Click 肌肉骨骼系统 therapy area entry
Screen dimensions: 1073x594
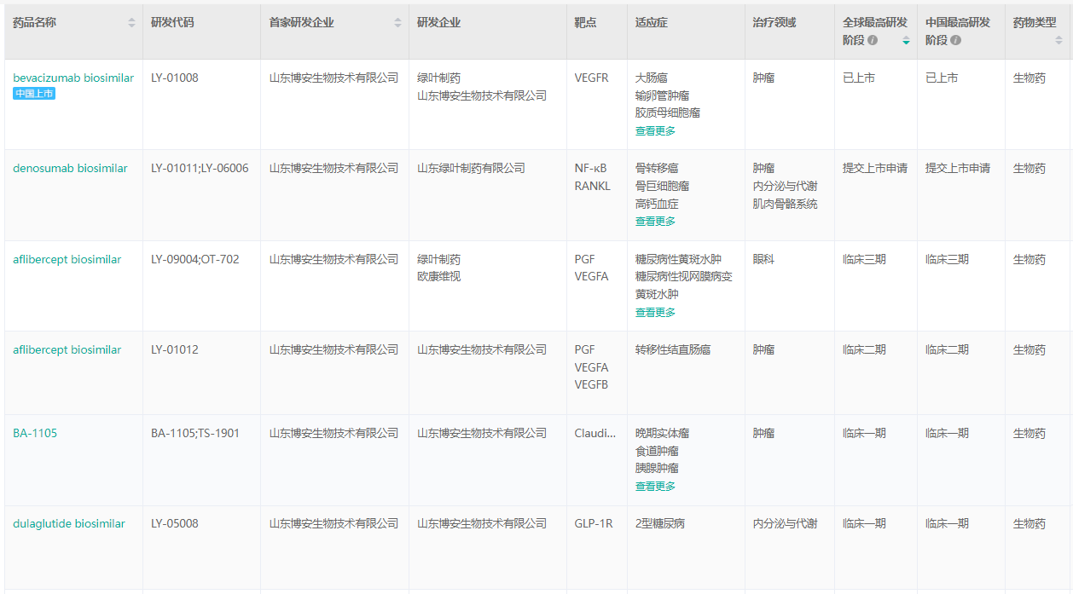pos(785,204)
